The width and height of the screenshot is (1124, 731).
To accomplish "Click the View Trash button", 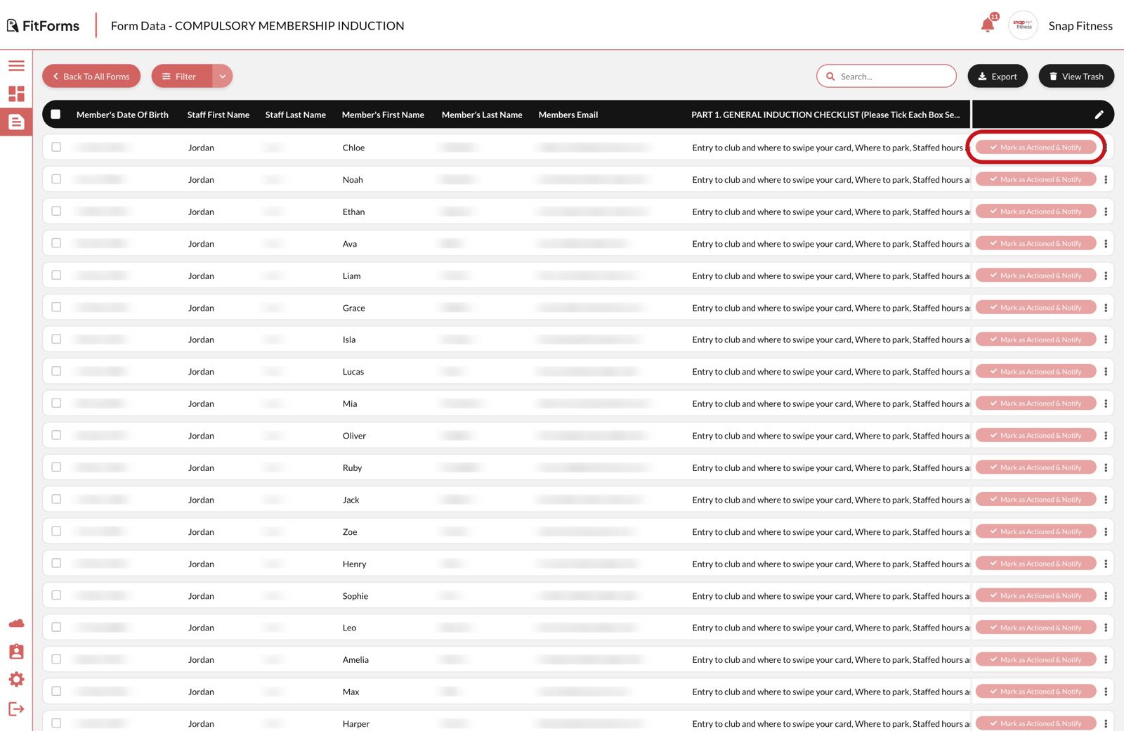I will pyautogui.click(x=1076, y=77).
